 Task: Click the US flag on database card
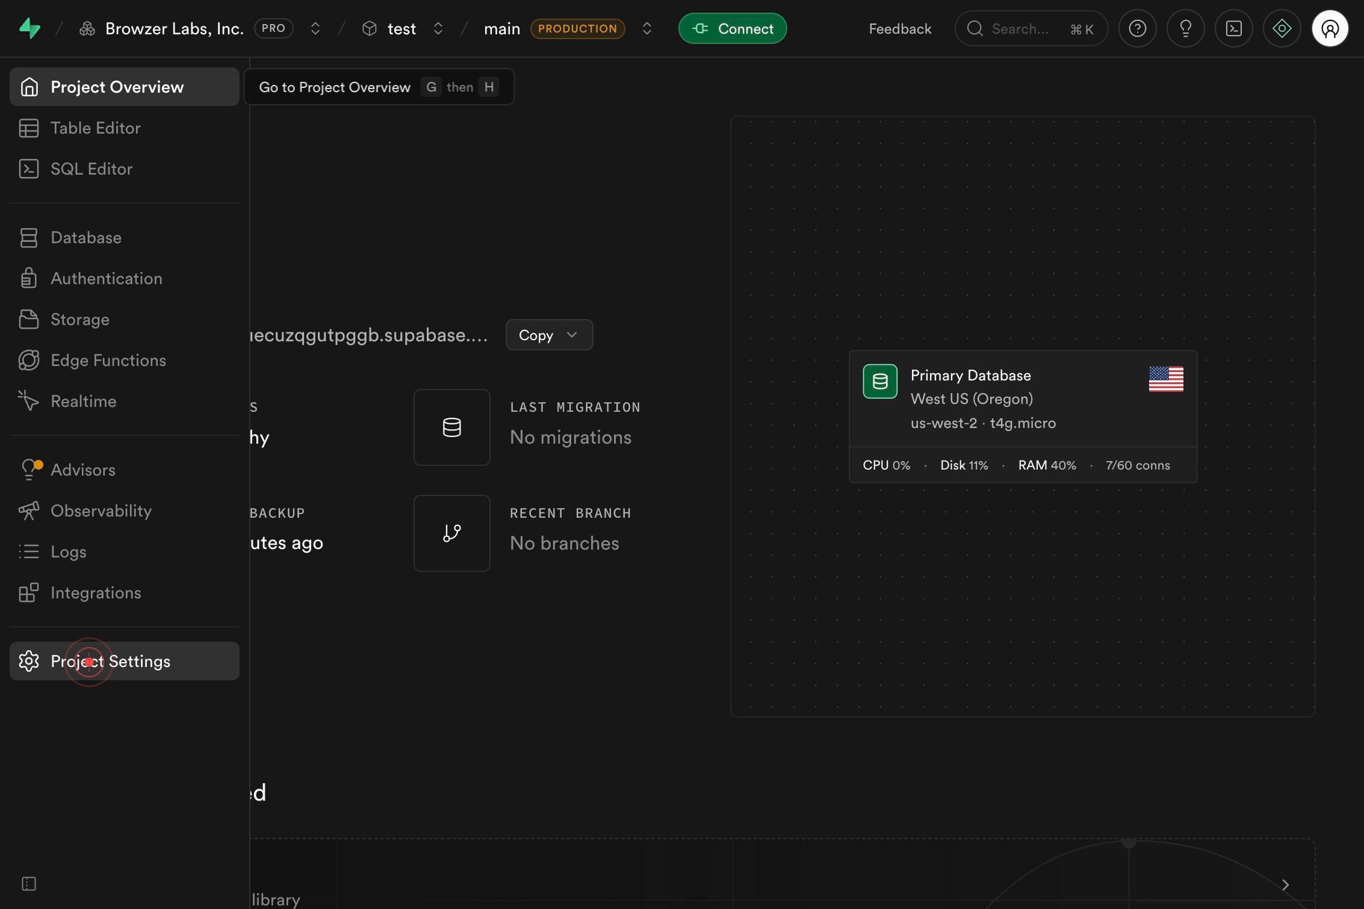pos(1166,379)
